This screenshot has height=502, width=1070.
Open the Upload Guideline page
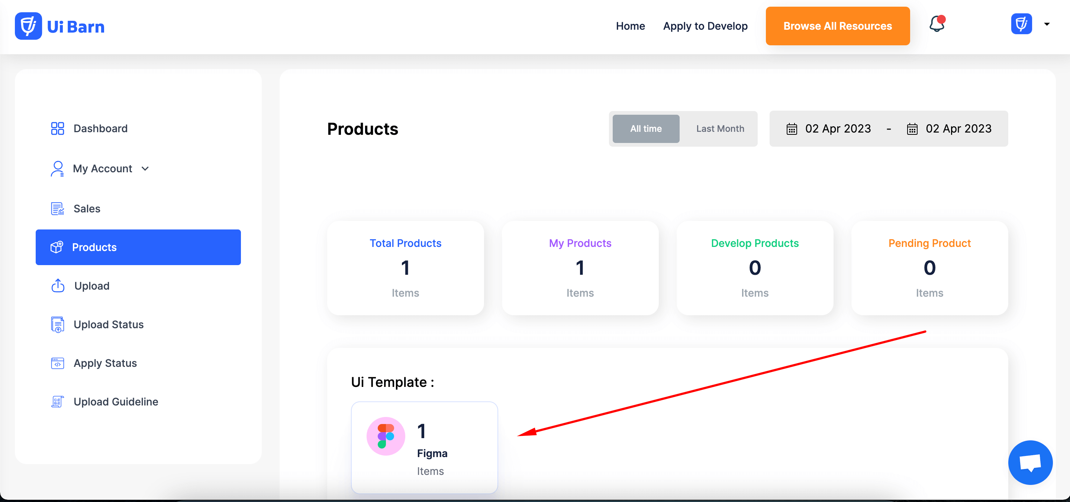point(115,402)
